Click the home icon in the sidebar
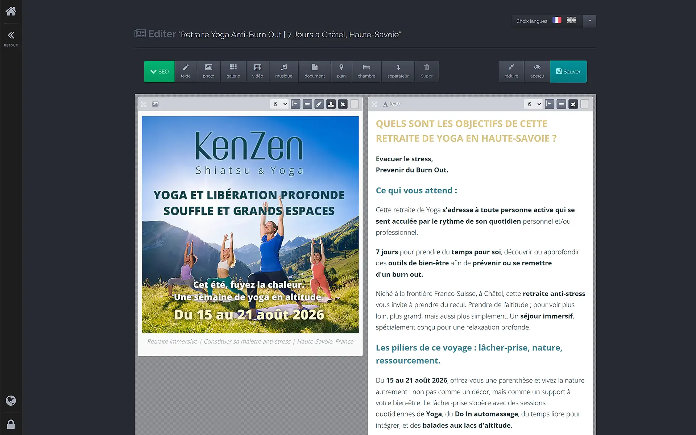 click(11, 11)
